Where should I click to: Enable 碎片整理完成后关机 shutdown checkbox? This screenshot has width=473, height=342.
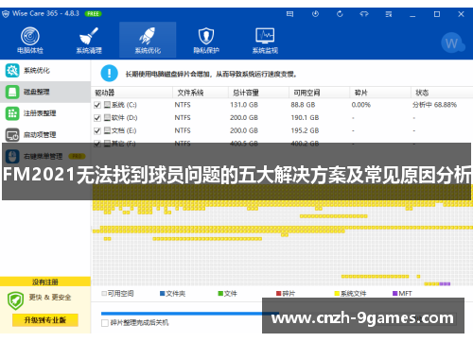(105, 323)
